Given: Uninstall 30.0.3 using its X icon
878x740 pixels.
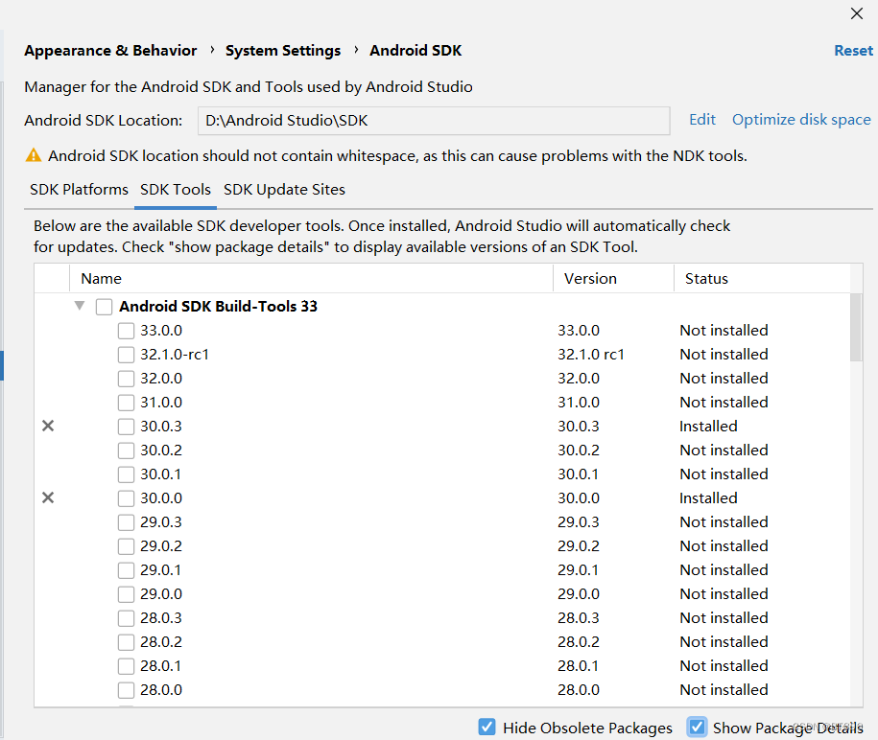Looking at the screenshot, I should pyautogui.click(x=47, y=426).
